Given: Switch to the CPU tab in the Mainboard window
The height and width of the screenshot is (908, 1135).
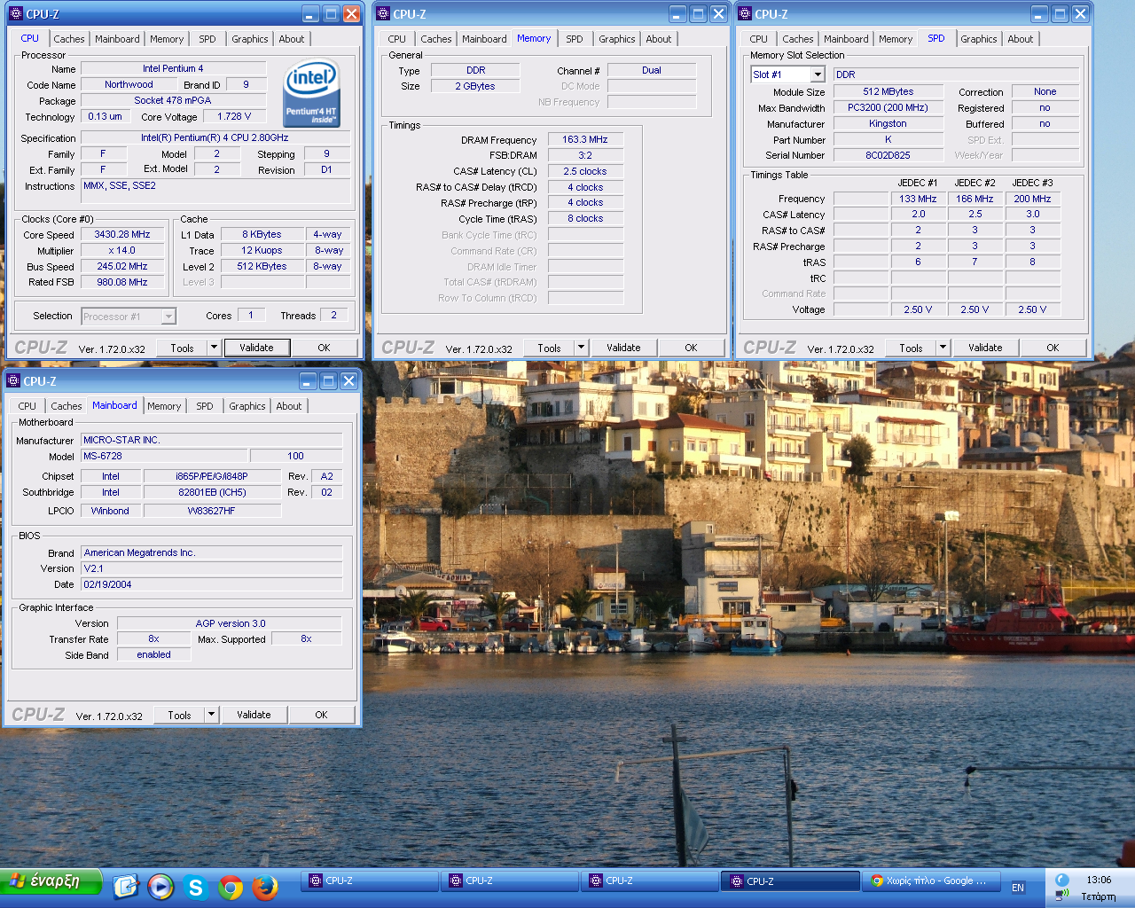Looking at the screenshot, I should pos(27,406).
